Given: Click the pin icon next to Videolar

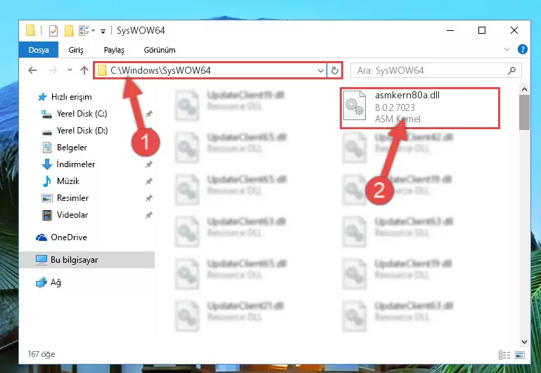Looking at the screenshot, I should click(148, 215).
